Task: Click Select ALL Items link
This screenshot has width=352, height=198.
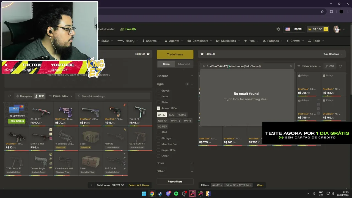Action: point(139,185)
